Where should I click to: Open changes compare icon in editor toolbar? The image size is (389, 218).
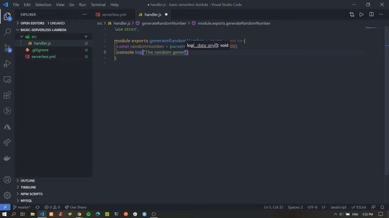point(352,15)
